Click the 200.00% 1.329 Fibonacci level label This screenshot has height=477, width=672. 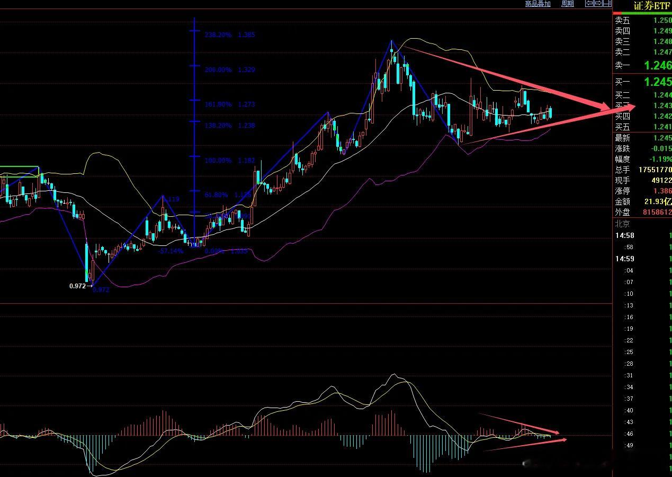pos(230,70)
